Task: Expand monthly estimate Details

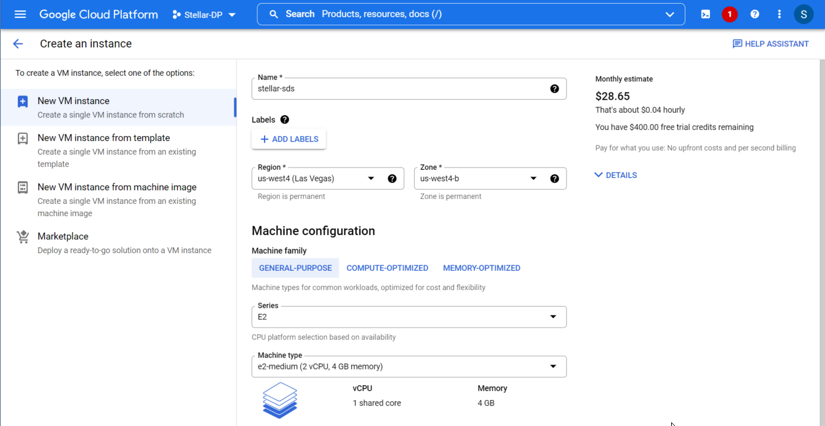Action: (x=615, y=175)
